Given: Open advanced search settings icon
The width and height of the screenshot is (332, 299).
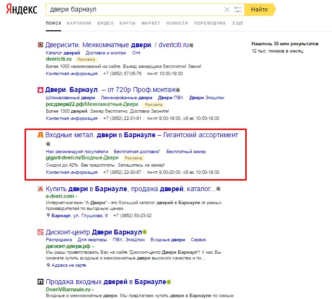Looking at the screenshot, I should 238,10.
